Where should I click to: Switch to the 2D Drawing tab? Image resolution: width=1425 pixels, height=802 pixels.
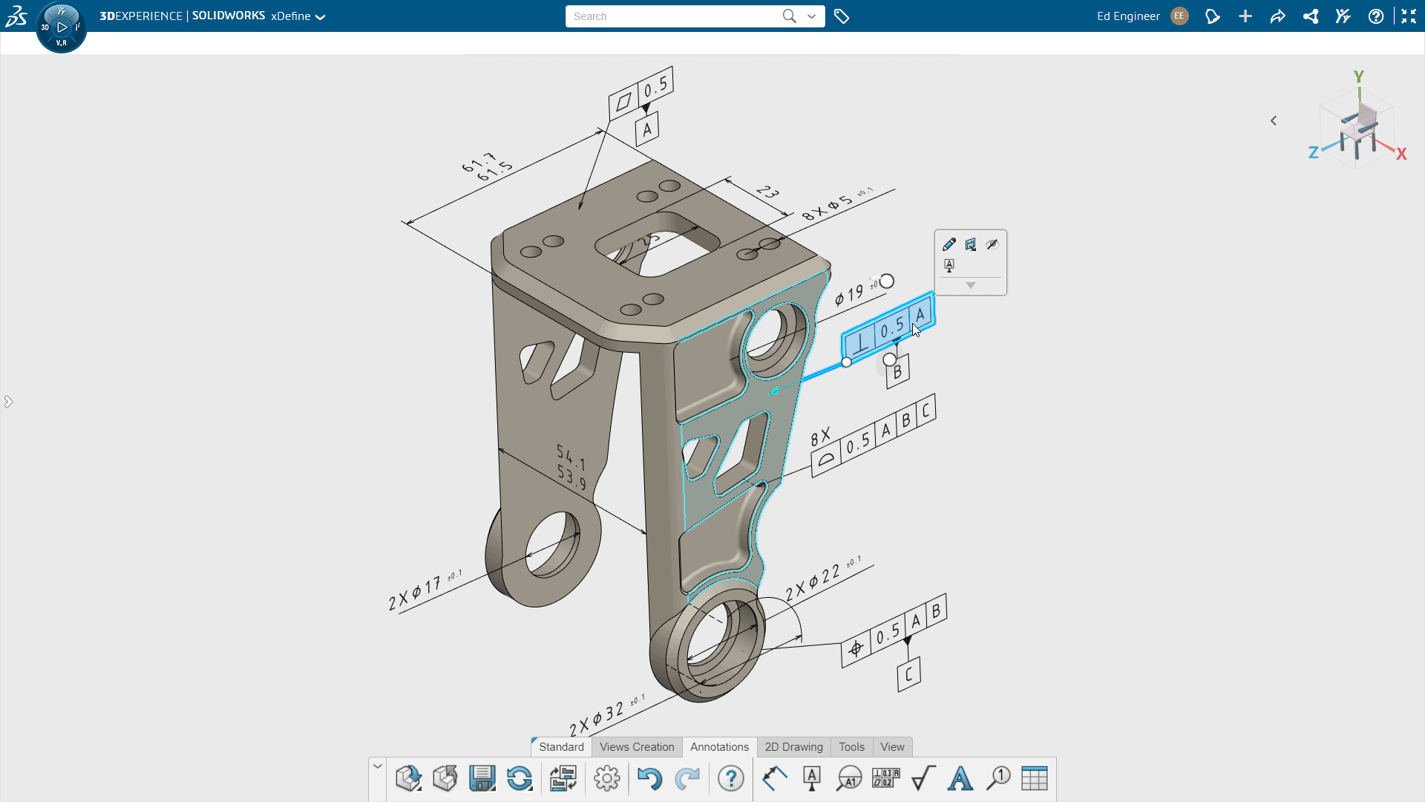tap(793, 746)
